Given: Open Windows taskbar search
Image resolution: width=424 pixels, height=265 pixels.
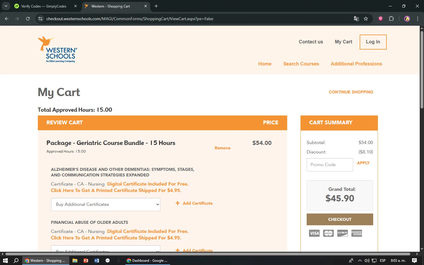Looking at the screenshot, I should pos(16,260).
